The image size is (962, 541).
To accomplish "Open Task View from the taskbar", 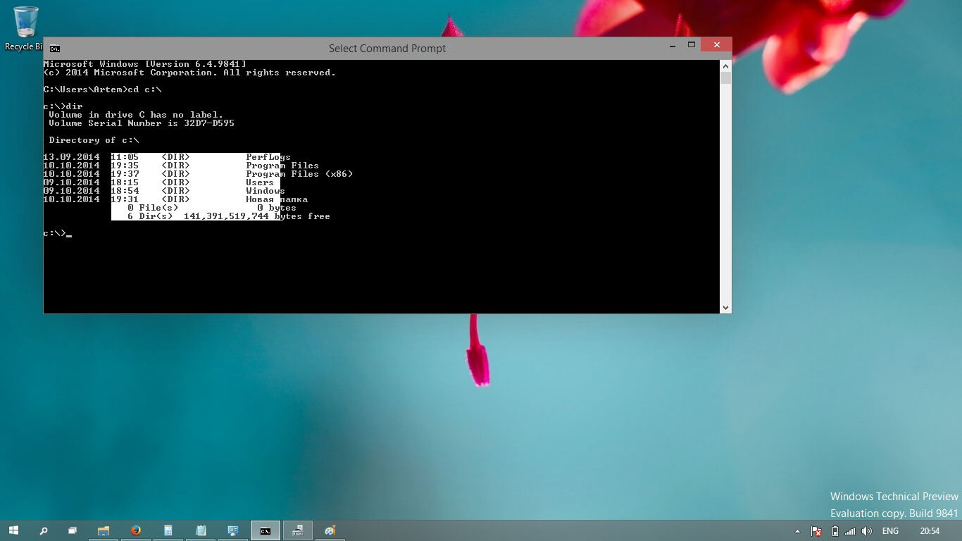I will pos(73,530).
